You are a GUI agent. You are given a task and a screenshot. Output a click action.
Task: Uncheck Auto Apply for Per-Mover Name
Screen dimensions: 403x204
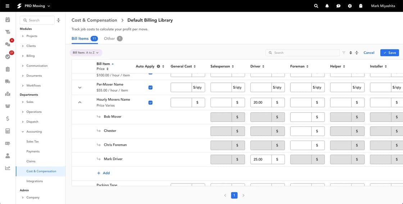coord(150,87)
